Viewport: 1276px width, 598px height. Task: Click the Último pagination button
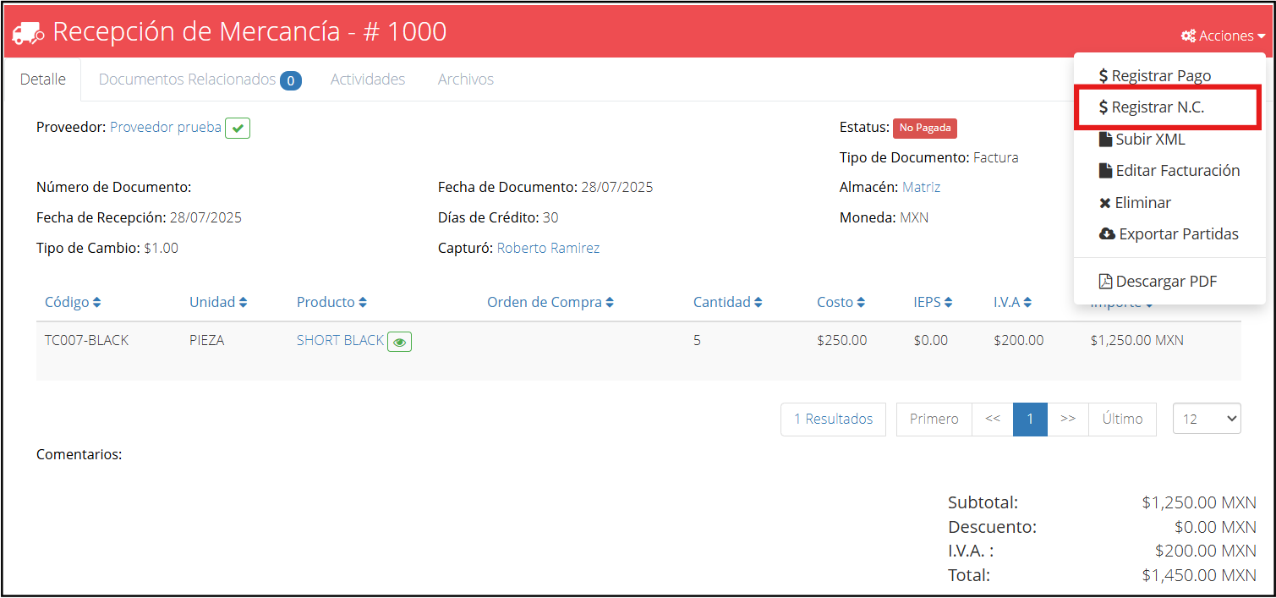(x=1122, y=419)
